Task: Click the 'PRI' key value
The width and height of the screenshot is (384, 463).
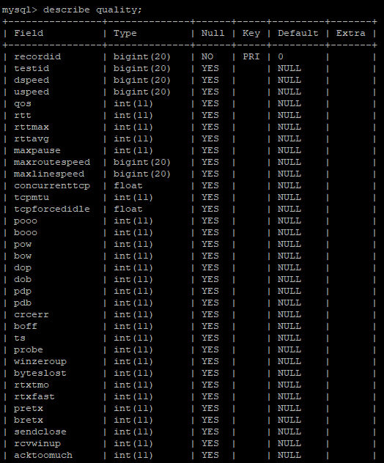Action: 251,56
